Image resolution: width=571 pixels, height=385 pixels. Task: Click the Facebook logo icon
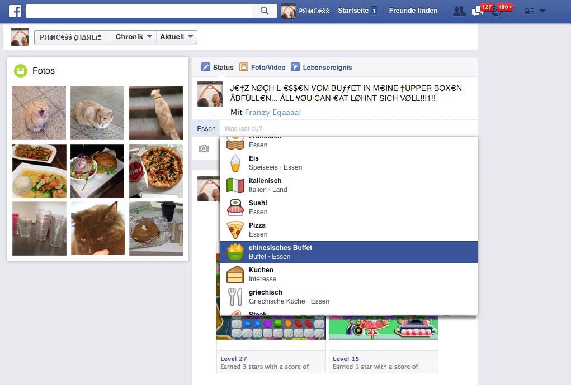tap(15, 11)
